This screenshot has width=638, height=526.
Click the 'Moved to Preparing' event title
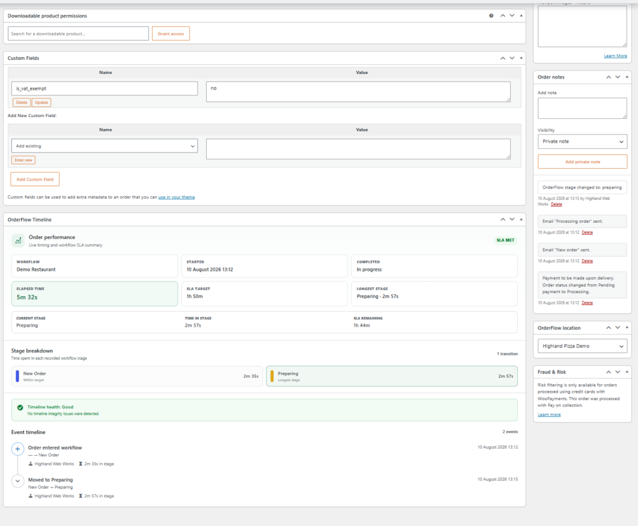(50, 480)
